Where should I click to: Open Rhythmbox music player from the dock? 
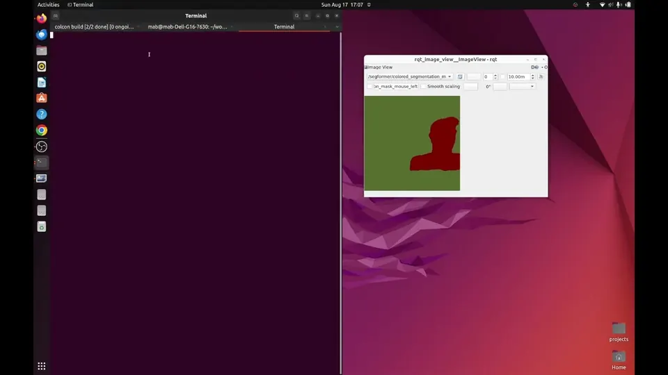click(x=41, y=67)
